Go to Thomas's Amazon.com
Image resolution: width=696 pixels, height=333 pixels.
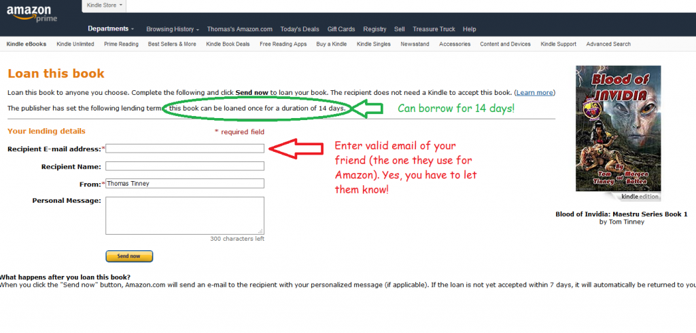coord(240,29)
